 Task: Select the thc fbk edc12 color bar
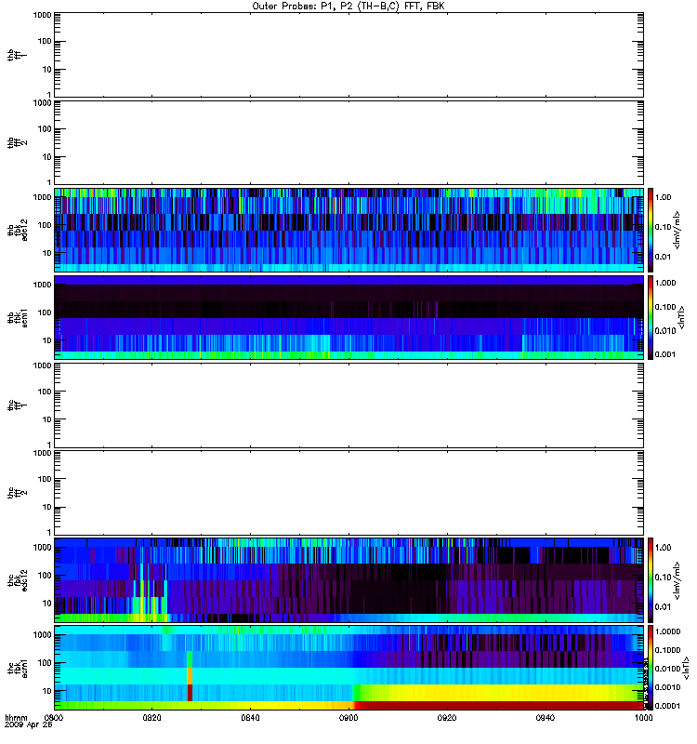pyautogui.click(x=651, y=580)
